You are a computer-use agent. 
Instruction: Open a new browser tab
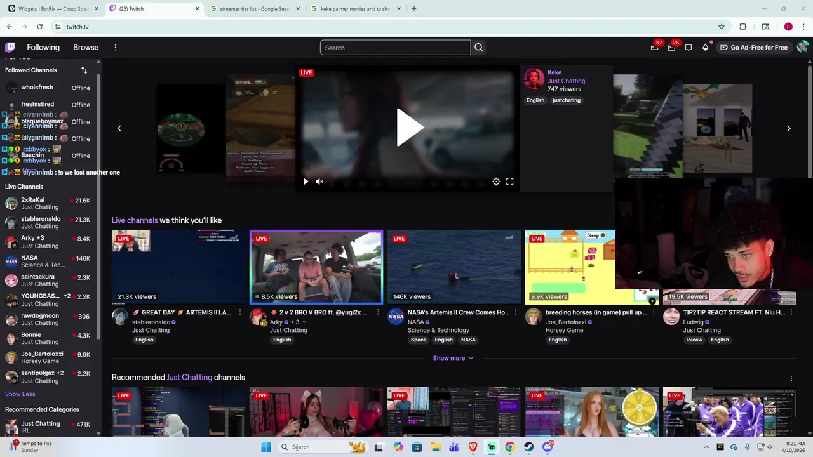click(414, 9)
